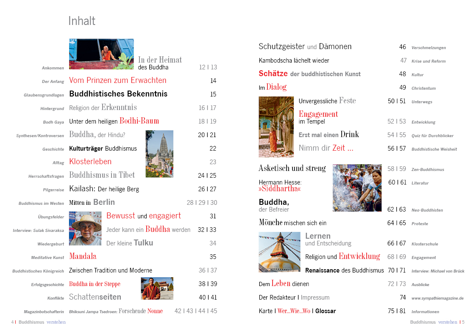Click 'Unvergessliche Feste' entry
Viewport: 476px width, 336px height.
click(327, 101)
